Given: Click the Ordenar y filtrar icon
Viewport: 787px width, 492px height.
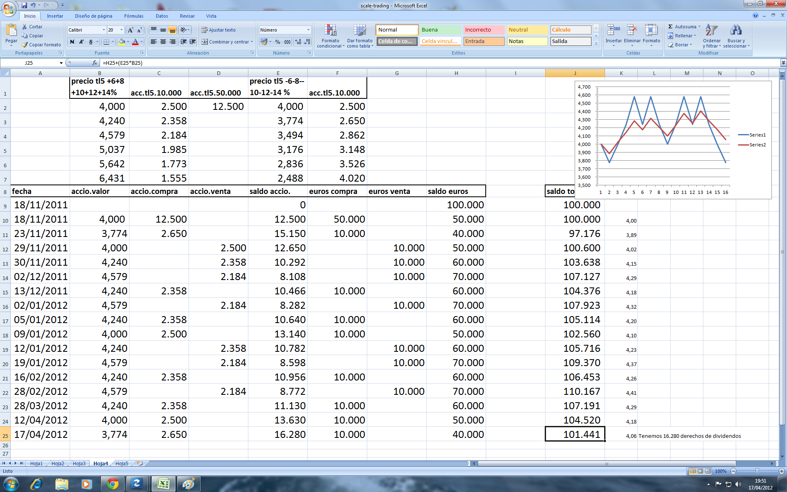Looking at the screenshot, I should (x=711, y=31).
